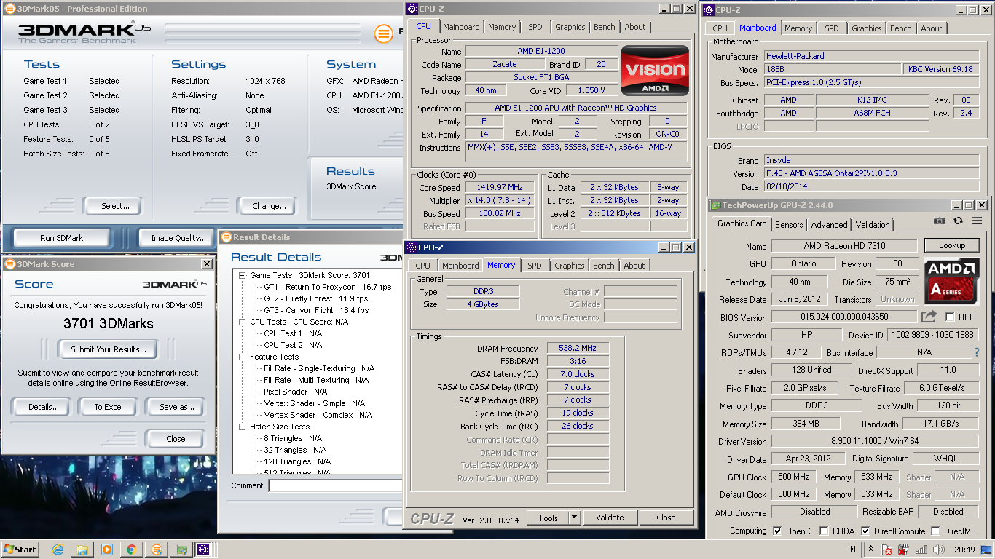
Task: Toggle the UEFI checkbox in GPU-Z
Action: pos(950,317)
